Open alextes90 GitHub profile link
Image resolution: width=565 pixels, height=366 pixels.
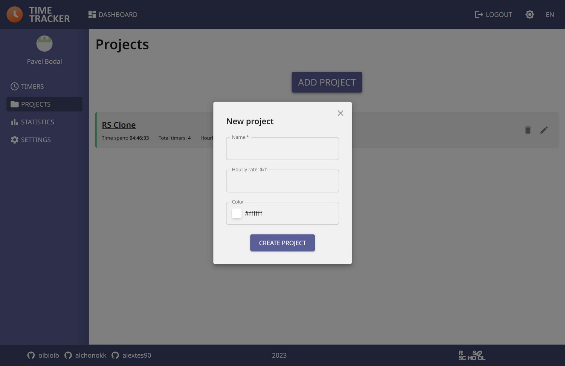(131, 355)
